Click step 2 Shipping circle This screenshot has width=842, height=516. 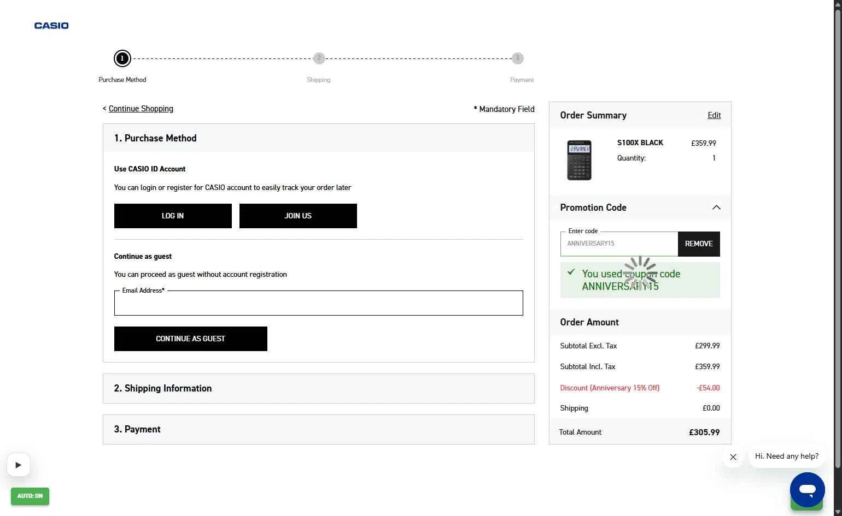point(319,58)
